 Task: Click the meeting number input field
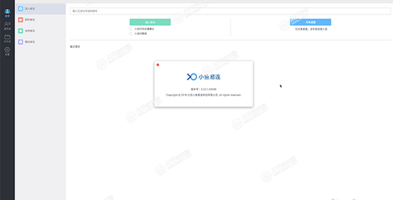[229, 11]
